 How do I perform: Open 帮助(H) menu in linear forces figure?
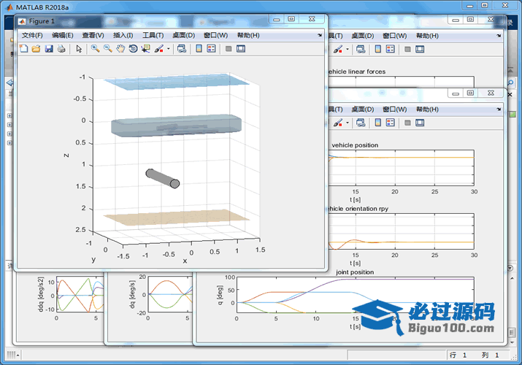pyautogui.click(x=427, y=36)
